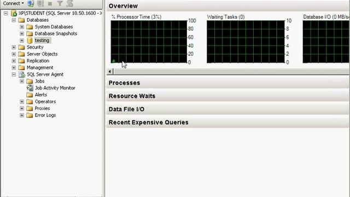Click the Connect Object Explorer toolbar icon
350x197 pixels.
point(31,3)
